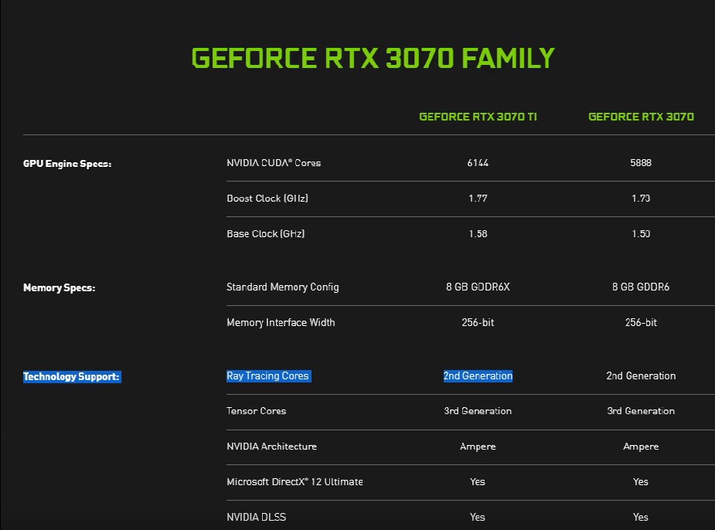The image size is (715, 530).
Task: Click the Tensor Cores row label
Action: click(256, 411)
